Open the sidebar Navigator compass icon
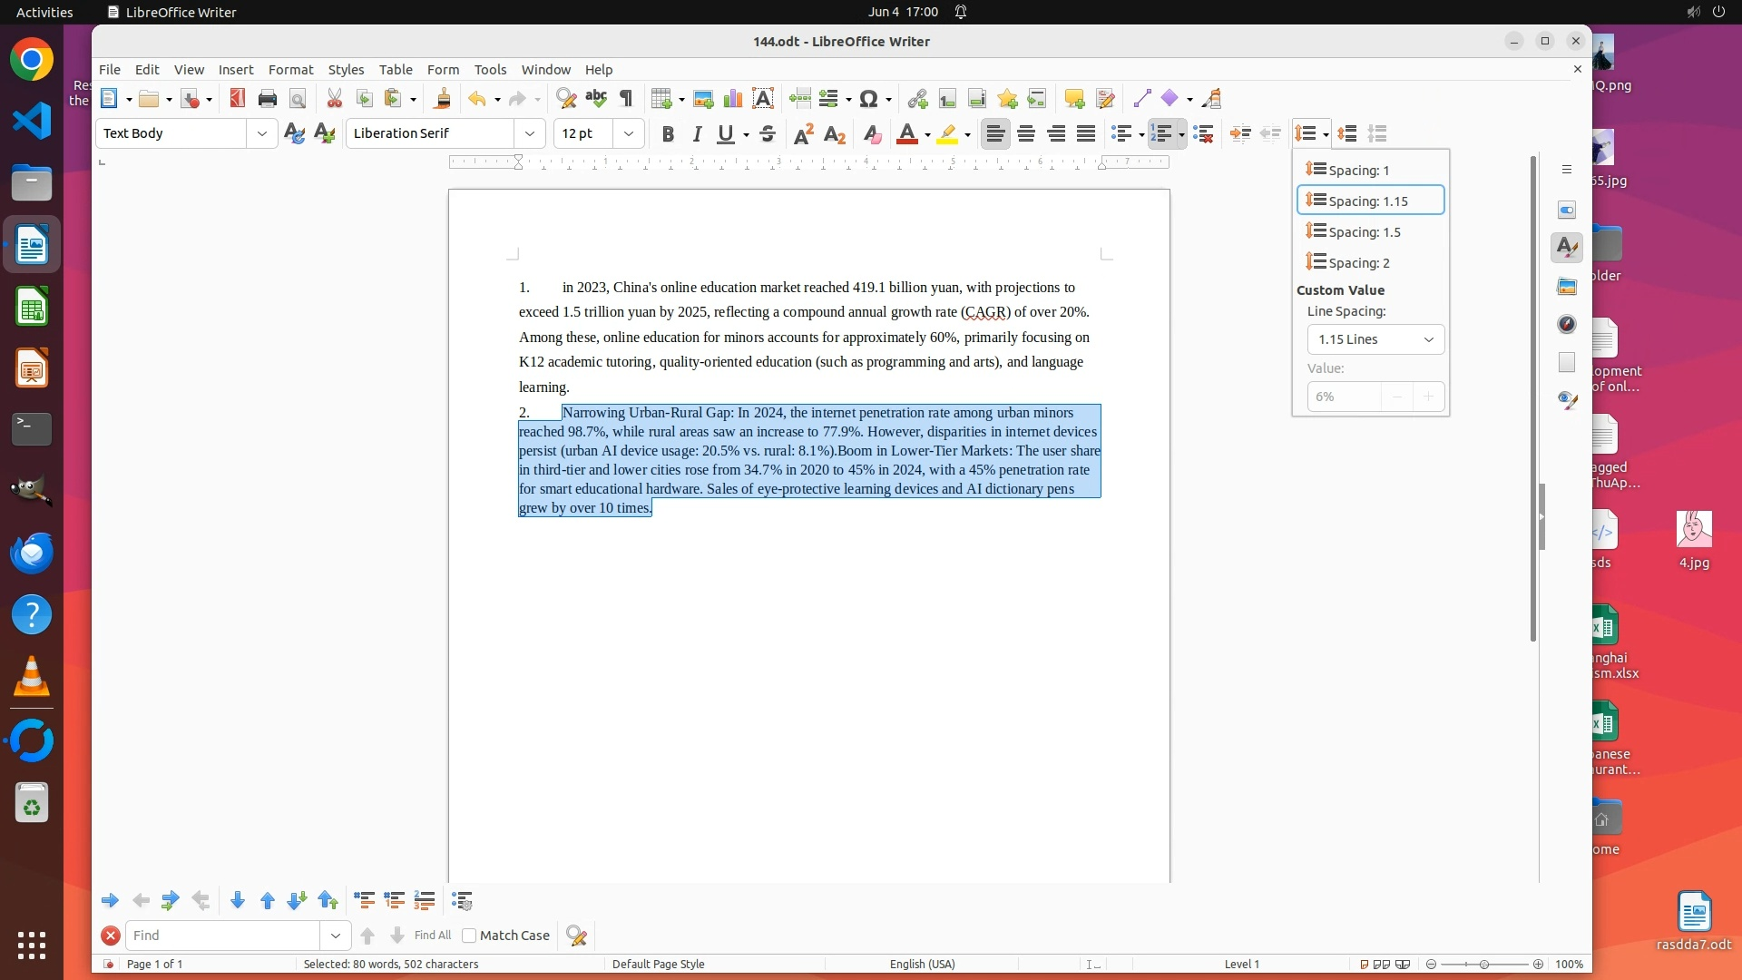 pyautogui.click(x=1567, y=325)
